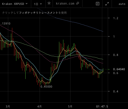Click the 1 price axis label
This screenshot has height=109, width=128.
coord(114,37)
